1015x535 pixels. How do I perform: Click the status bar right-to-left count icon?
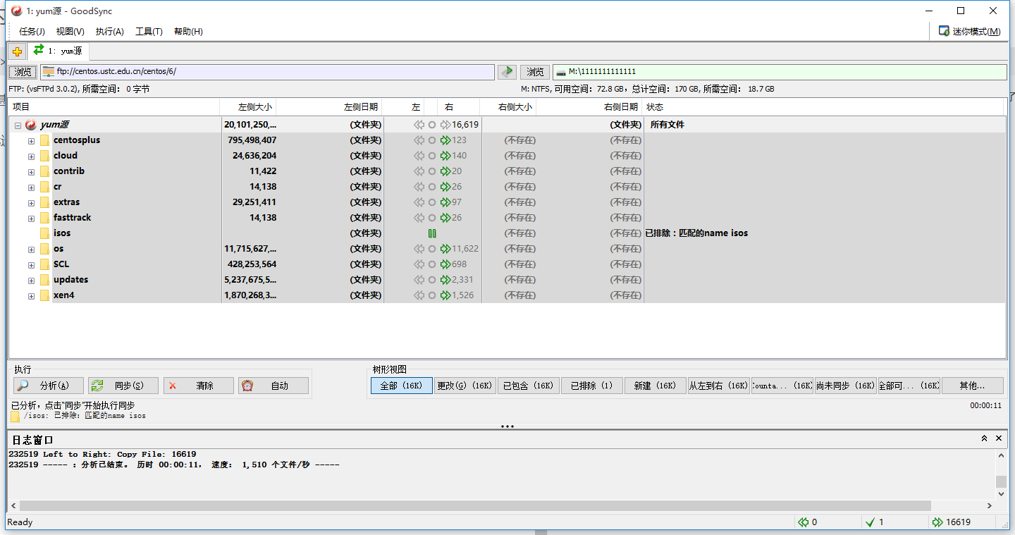point(803,522)
